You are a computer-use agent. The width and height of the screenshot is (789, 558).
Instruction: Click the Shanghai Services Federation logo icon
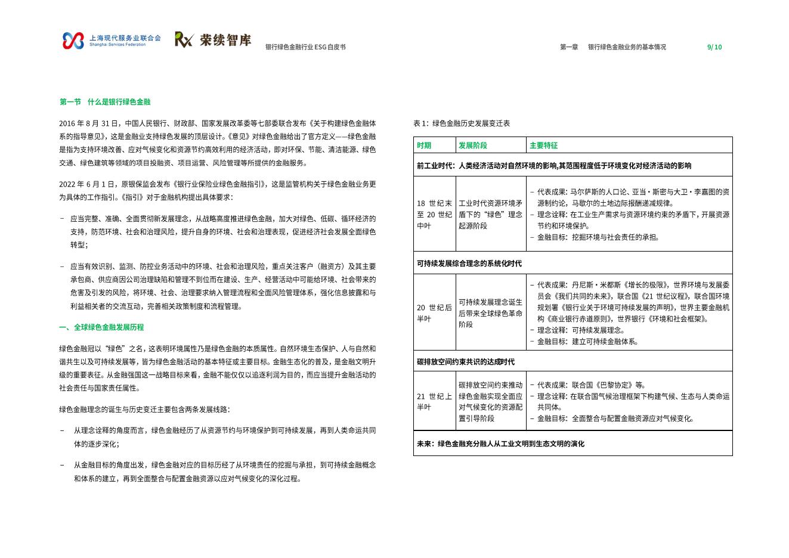coord(73,41)
